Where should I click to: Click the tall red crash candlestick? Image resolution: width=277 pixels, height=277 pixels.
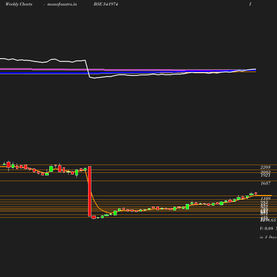(90, 191)
